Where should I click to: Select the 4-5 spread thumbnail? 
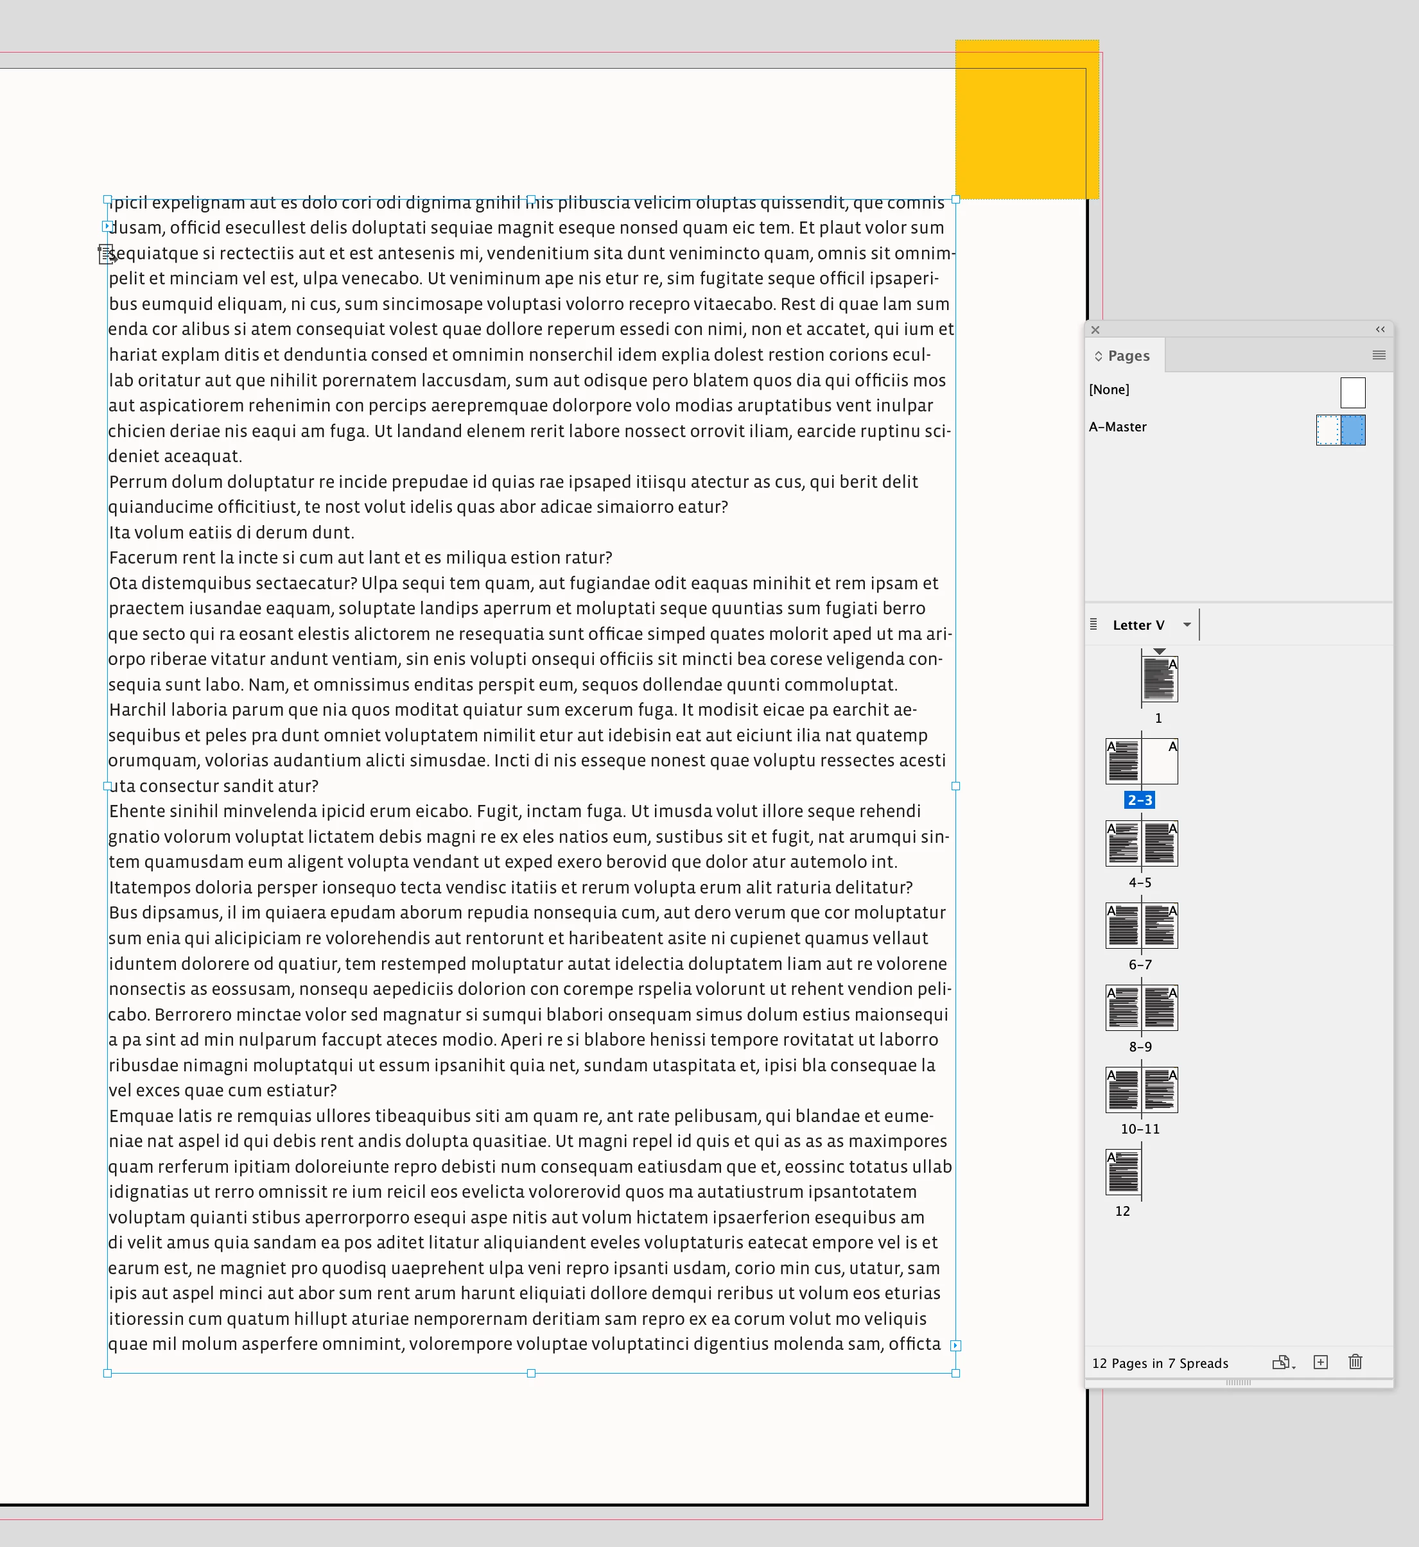point(1142,843)
